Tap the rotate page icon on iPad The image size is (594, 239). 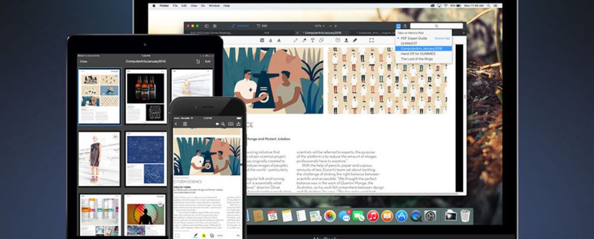point(198,62)
